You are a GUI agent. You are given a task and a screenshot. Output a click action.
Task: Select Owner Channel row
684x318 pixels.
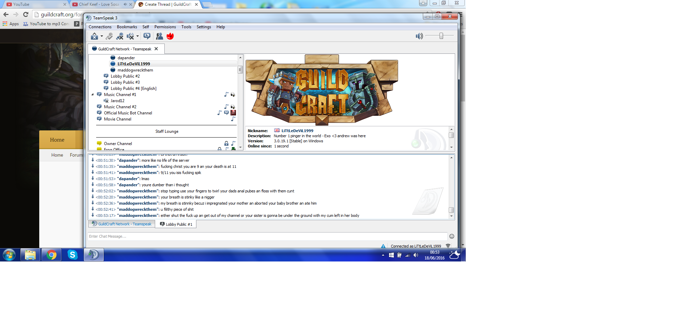point(118,144)
